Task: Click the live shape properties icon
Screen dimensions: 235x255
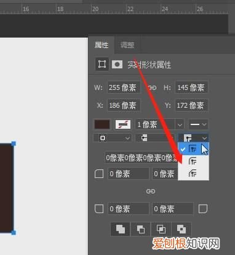Action: [102, 64]
